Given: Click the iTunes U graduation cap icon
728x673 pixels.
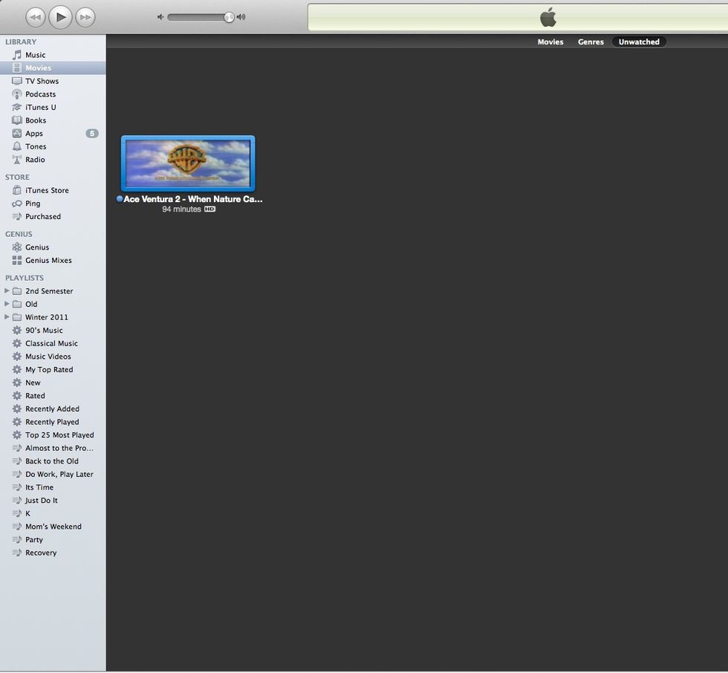Looking at the screenshot, I should (x=16, y=107).
